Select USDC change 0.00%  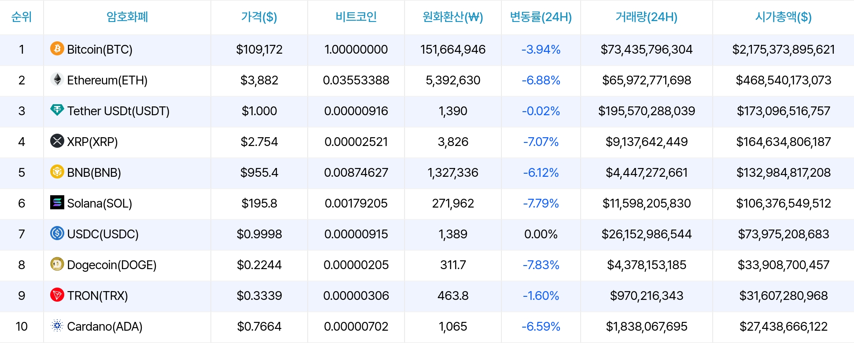point(541,234)
